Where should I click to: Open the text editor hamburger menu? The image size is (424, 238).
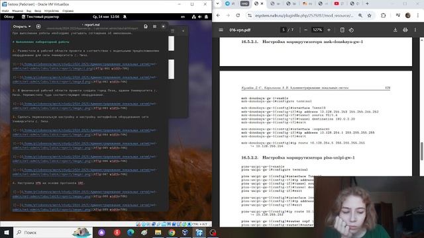click(x=154, y=26)
